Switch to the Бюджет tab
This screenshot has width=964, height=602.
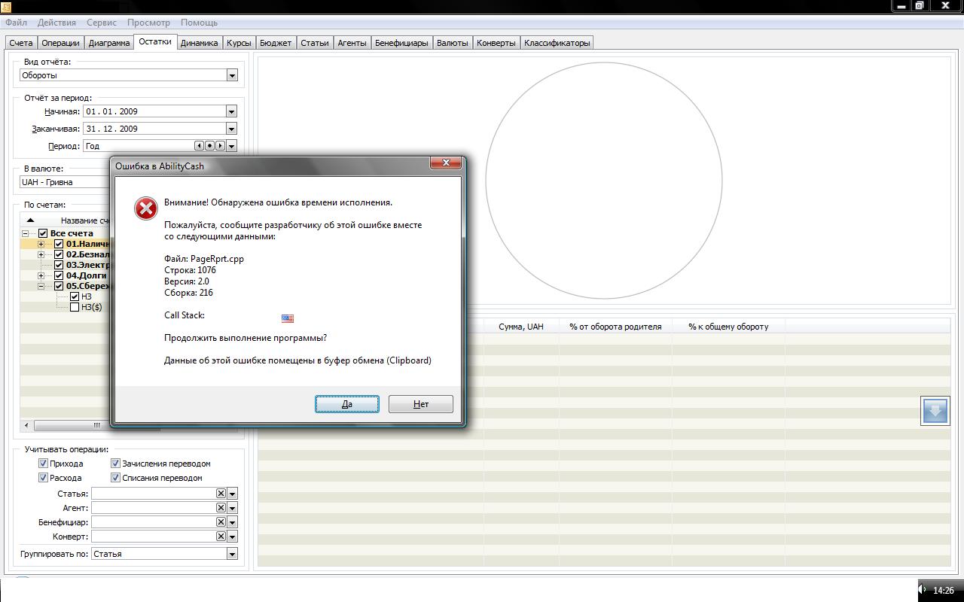275,43
